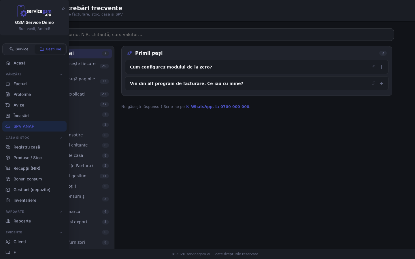
Task: Click the Registru casă icon
Action: click(8, 147)
